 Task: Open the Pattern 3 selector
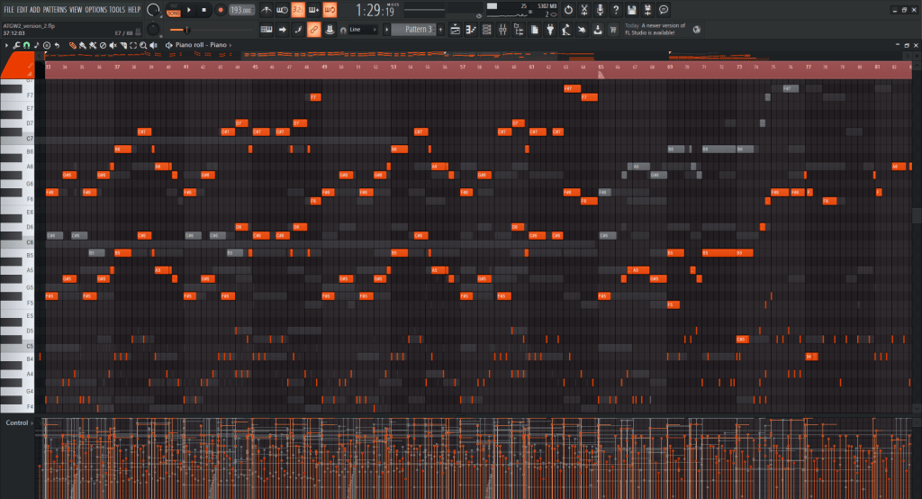(x=417, y=30)
